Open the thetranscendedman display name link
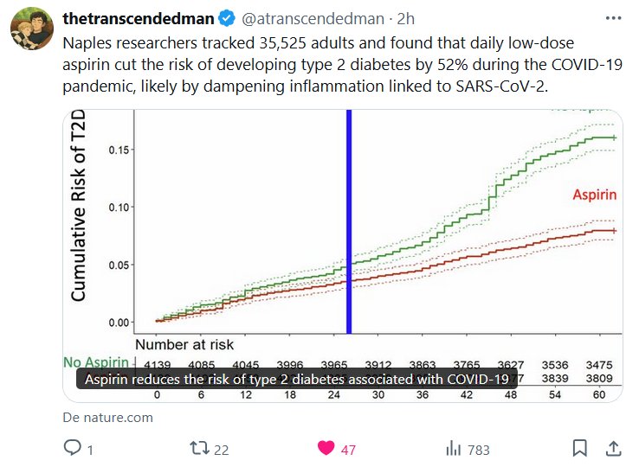The height and width of the screenshot is (467, 639). pos(139,18)
